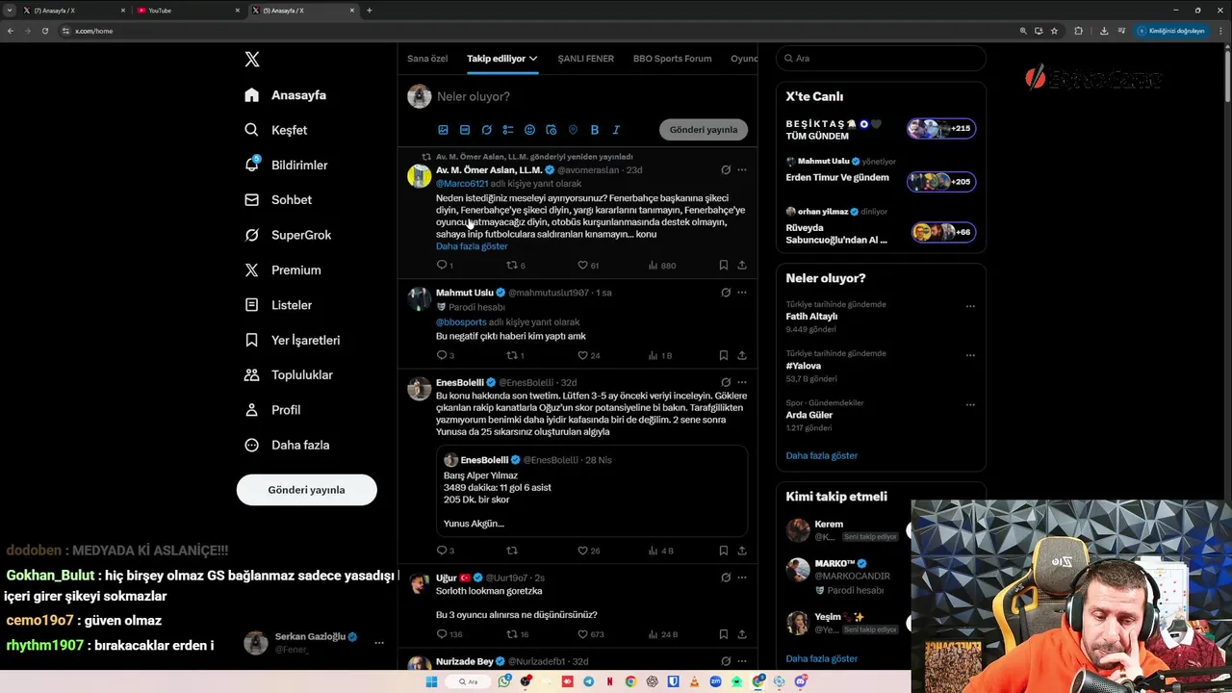Open WhatsApp from the taskbar
1232x693 pixels.
click(x=505, y=681)
